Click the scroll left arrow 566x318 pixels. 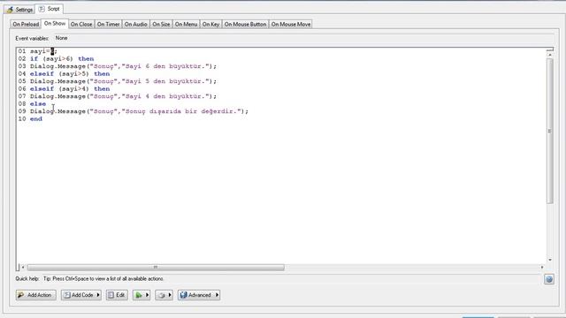pos(23,267)
